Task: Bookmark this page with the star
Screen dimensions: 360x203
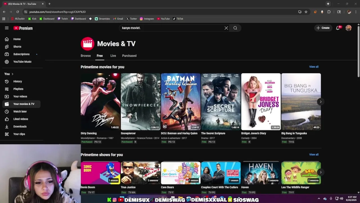Action: tap(306, 12)
